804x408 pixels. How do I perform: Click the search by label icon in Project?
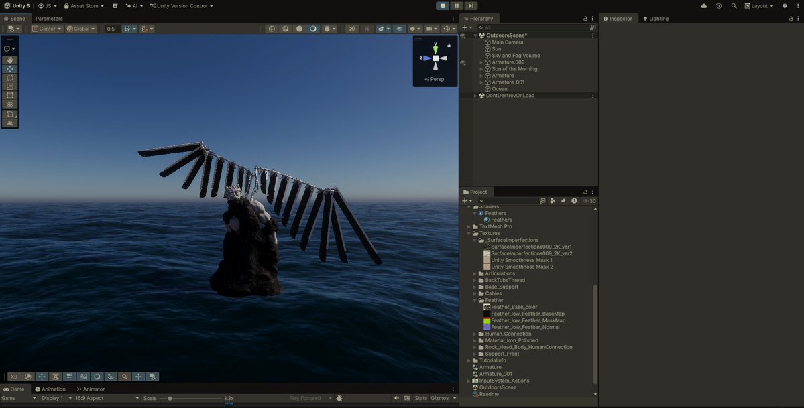(x=563, y=201)
